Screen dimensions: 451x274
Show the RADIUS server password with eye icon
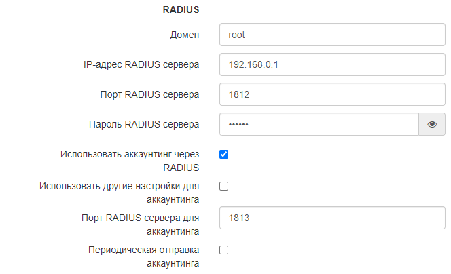coord(431,125)
